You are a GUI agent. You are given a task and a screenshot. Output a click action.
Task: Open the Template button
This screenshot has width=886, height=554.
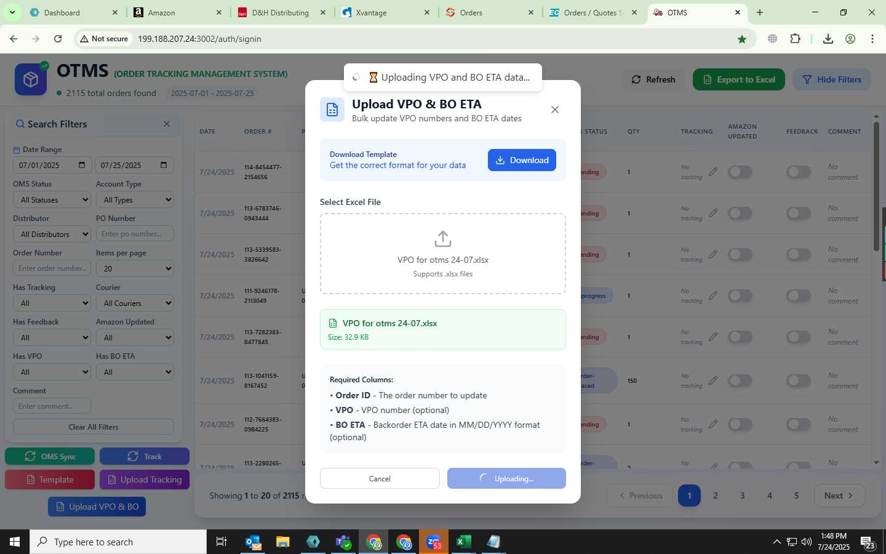(x=50, y=480)
